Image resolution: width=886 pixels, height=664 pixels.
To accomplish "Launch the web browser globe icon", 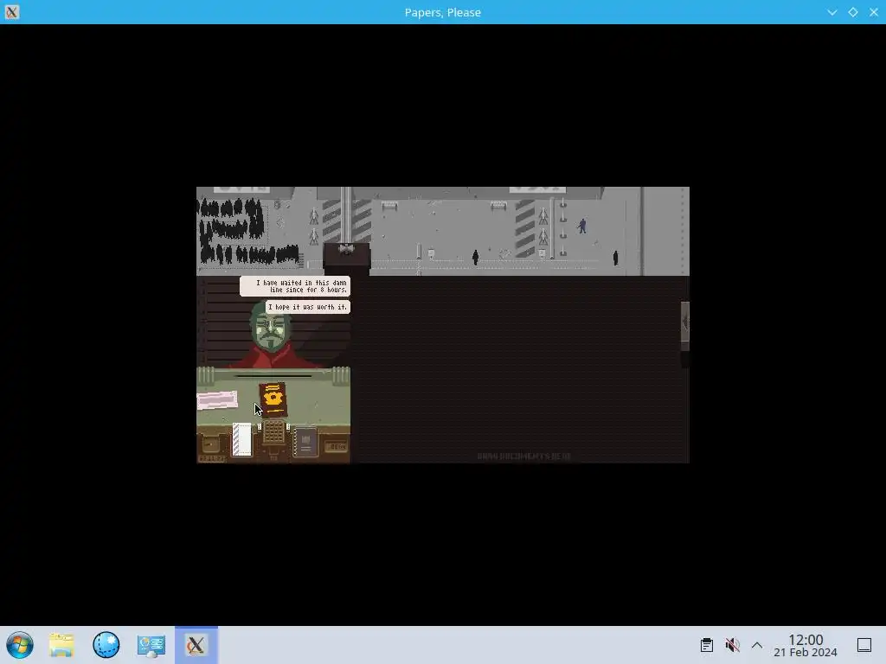I will coord(106,645).
